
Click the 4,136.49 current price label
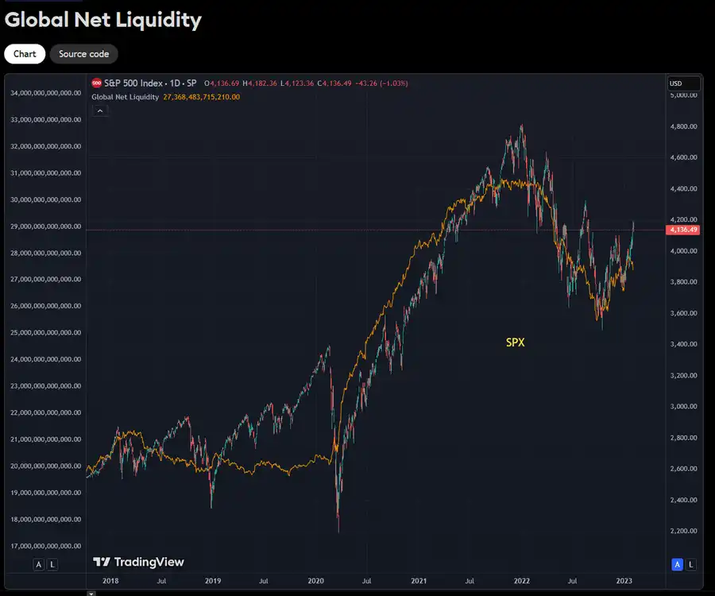(x=683, y=230)
